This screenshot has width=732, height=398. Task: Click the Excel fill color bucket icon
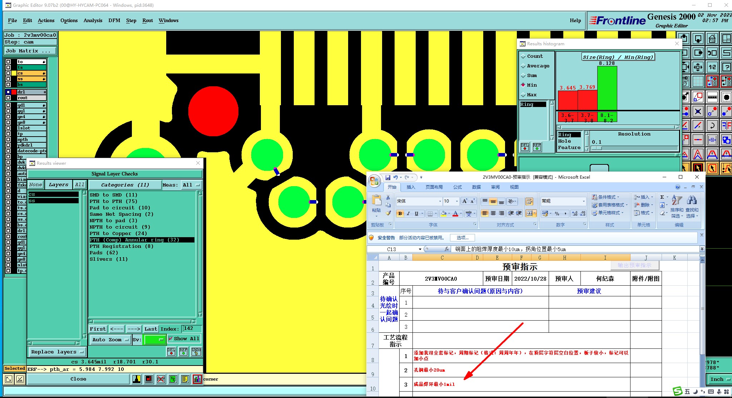(x=444, y=214)
